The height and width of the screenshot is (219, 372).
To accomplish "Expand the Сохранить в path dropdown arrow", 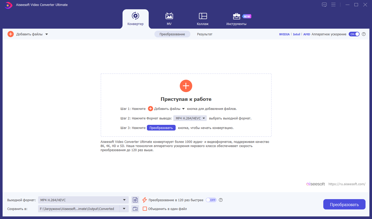I will tap(124, 209).
